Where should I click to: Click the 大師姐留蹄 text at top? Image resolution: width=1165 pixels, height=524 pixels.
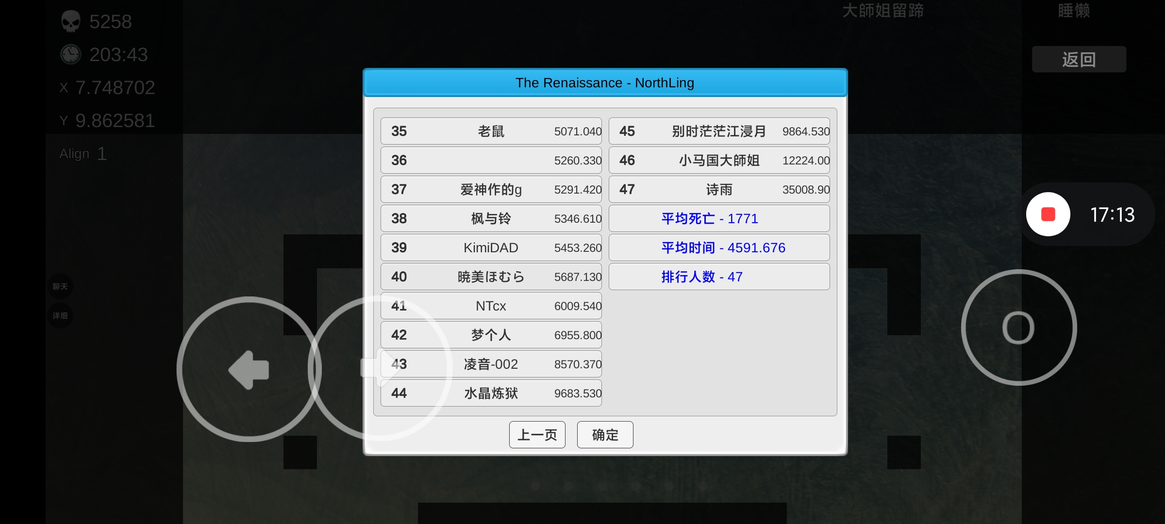[882, 10]
